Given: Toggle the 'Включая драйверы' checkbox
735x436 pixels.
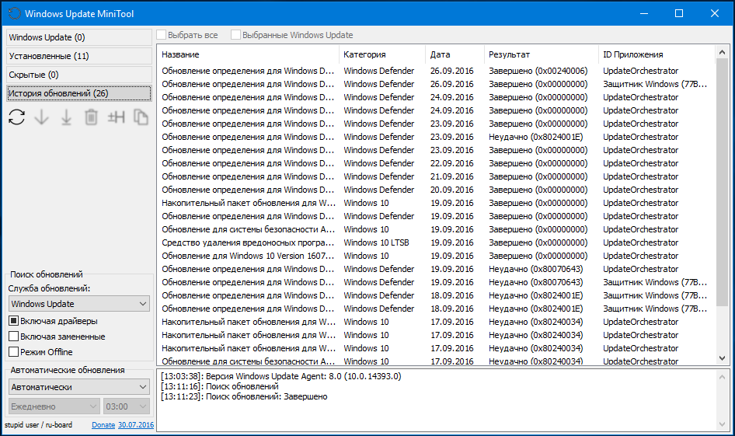Looking at the screenshot, I should (13, 321).
